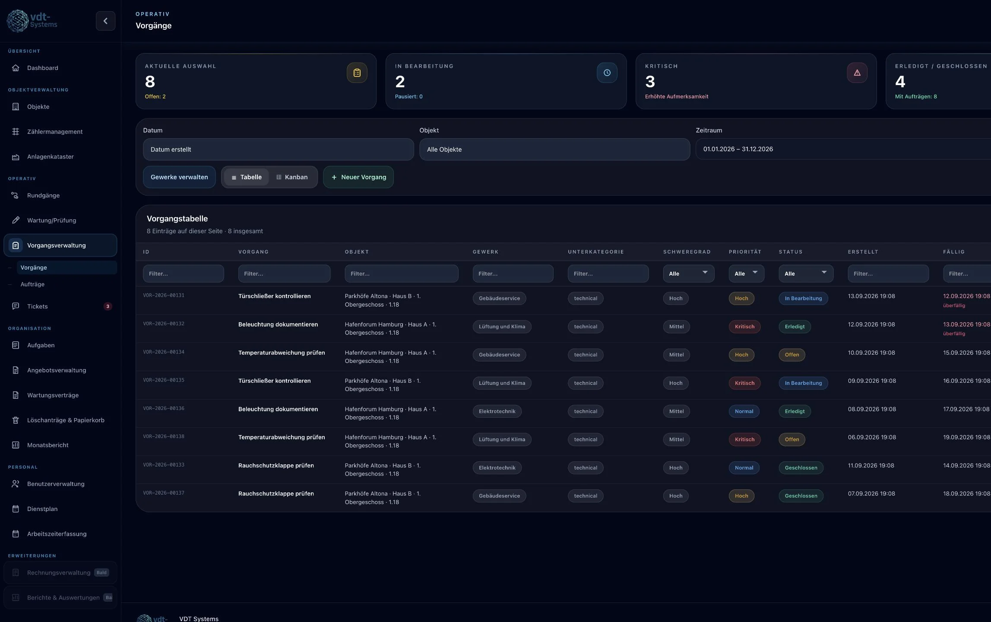Select the Vorgänge submenu item
Viewport: 991px width, 622px height.
(67, 267)
